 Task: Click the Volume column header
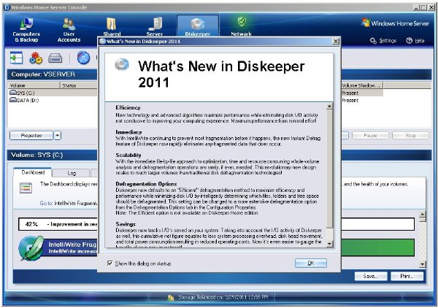(x=34, y=85)
